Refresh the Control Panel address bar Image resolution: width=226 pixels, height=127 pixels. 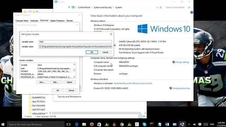coord(161,7)
